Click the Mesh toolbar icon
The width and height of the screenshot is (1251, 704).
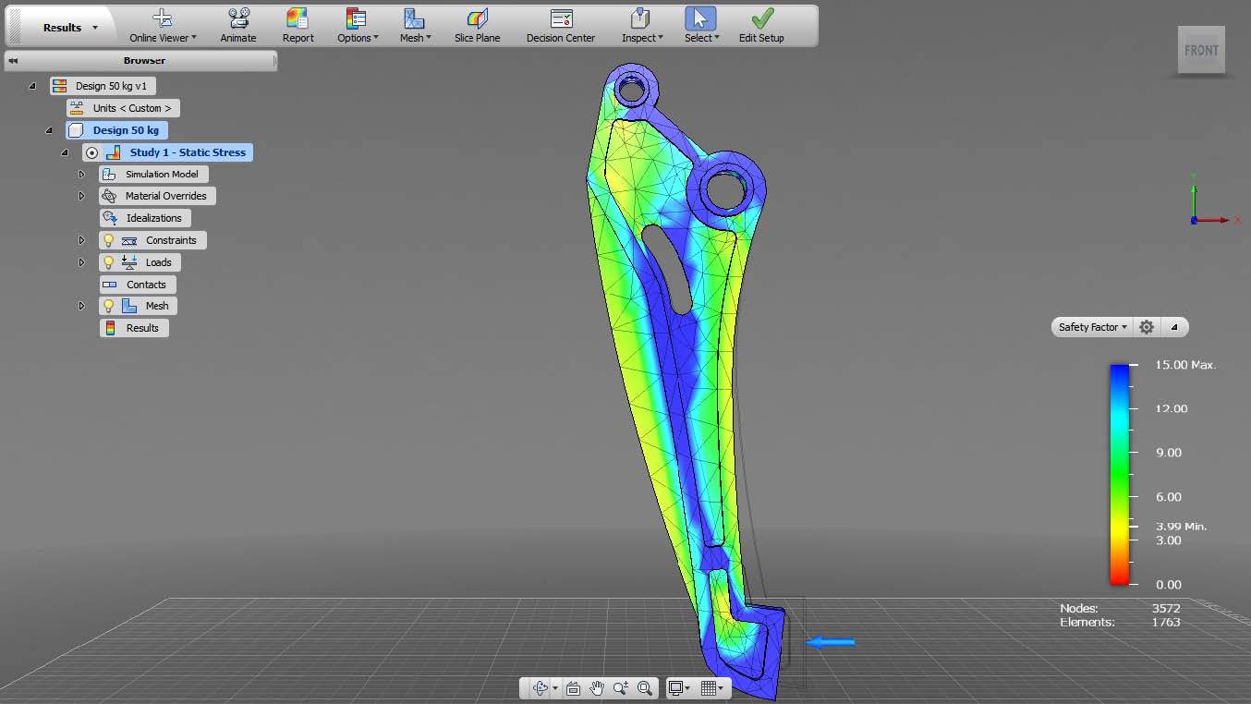414,18
